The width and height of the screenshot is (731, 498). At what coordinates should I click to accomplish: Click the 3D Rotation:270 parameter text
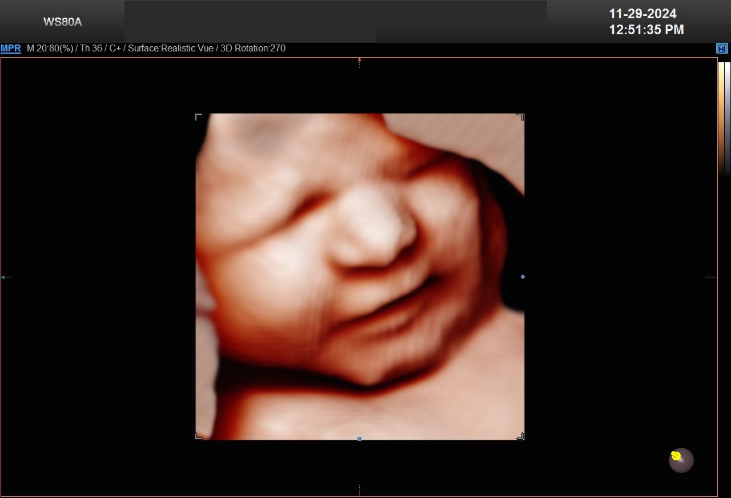253,49
